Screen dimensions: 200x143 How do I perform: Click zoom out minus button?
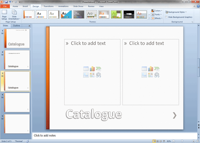click(x=173, y=141)
